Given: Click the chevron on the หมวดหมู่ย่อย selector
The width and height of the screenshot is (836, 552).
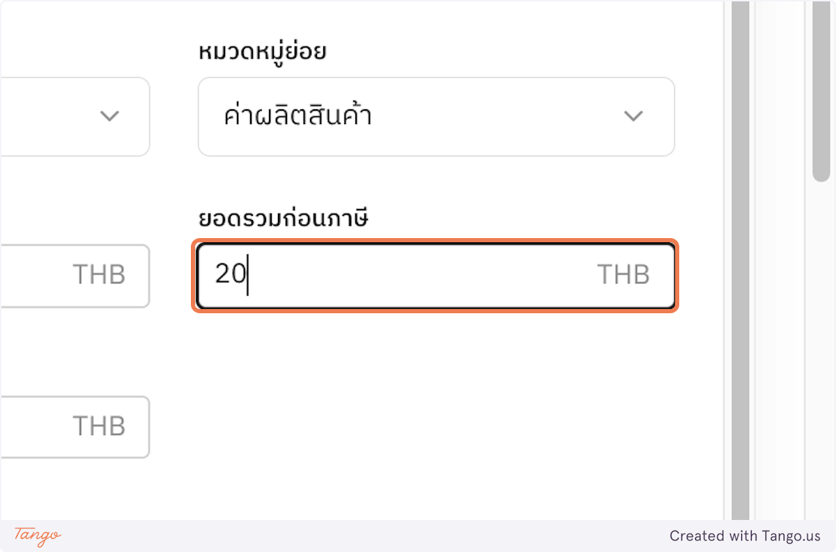Looking at the screenshot, I should click(x=634, y=116).
